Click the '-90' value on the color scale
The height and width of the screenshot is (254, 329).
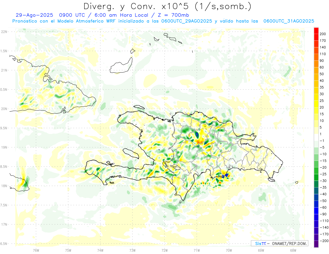pyautogui.click(x=323, y=214)
